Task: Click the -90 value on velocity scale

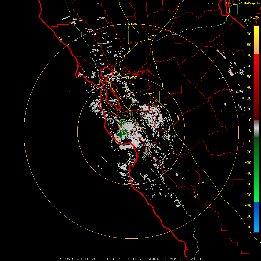Action: coord(248,227)
